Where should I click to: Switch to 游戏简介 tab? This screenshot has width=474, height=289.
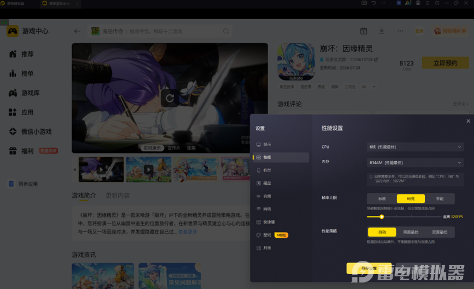click(84, 196)
